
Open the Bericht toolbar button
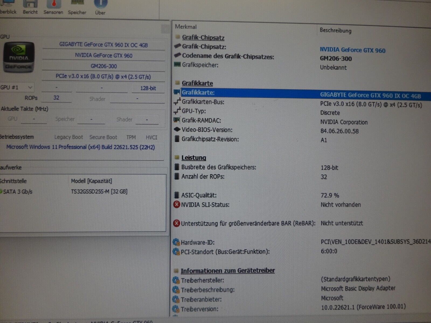click(x=30, y=7)
